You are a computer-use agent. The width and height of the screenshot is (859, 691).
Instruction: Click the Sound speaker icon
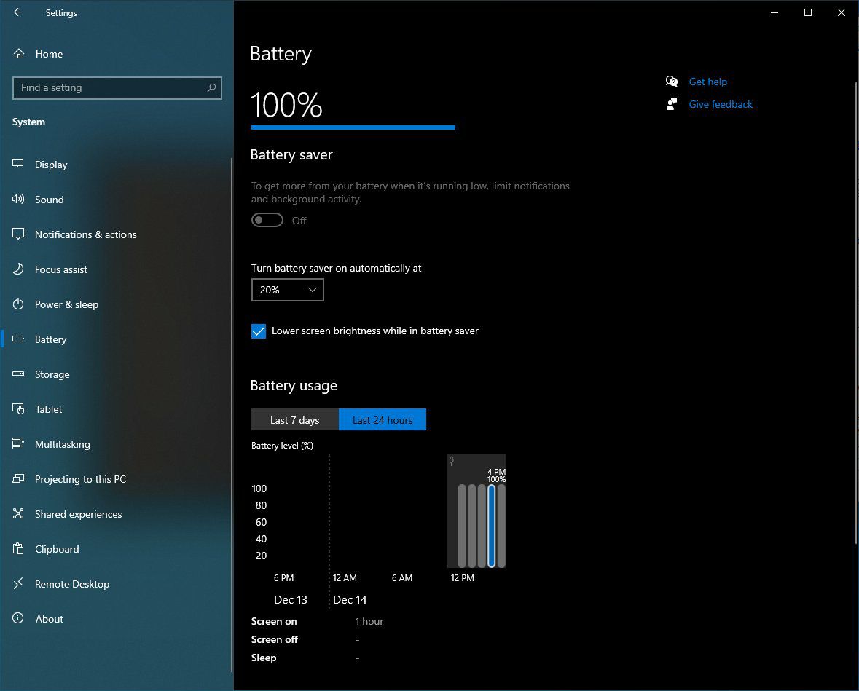point(18,200)
